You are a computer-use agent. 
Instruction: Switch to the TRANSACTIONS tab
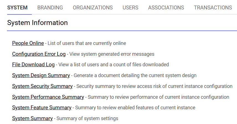(213, 7)
